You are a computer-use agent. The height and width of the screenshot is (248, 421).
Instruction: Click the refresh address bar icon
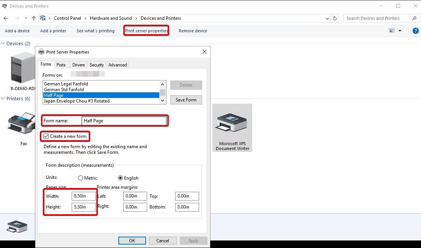click(335, 18)
